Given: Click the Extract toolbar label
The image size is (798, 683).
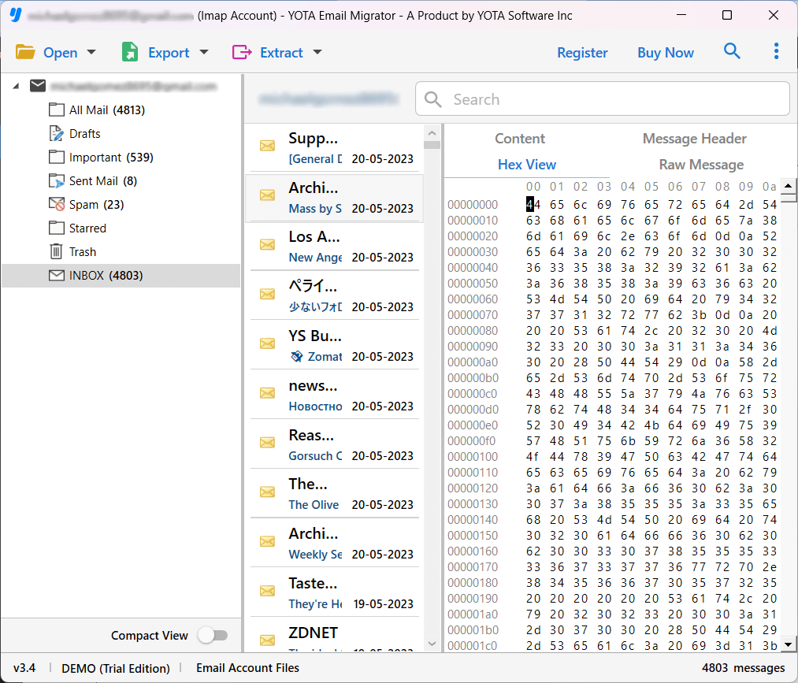Looking at the screenshot, I should [x=281, y=53].
